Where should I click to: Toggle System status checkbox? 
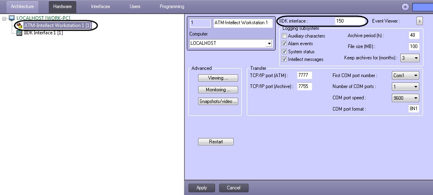[284, 52]
